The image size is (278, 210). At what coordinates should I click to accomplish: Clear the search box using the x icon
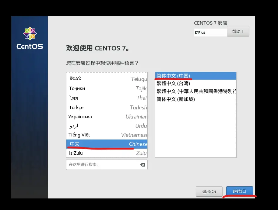pos(142,164)
